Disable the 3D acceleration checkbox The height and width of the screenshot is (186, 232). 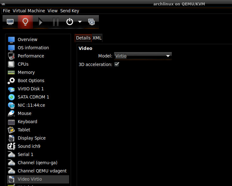coord(117,64)
